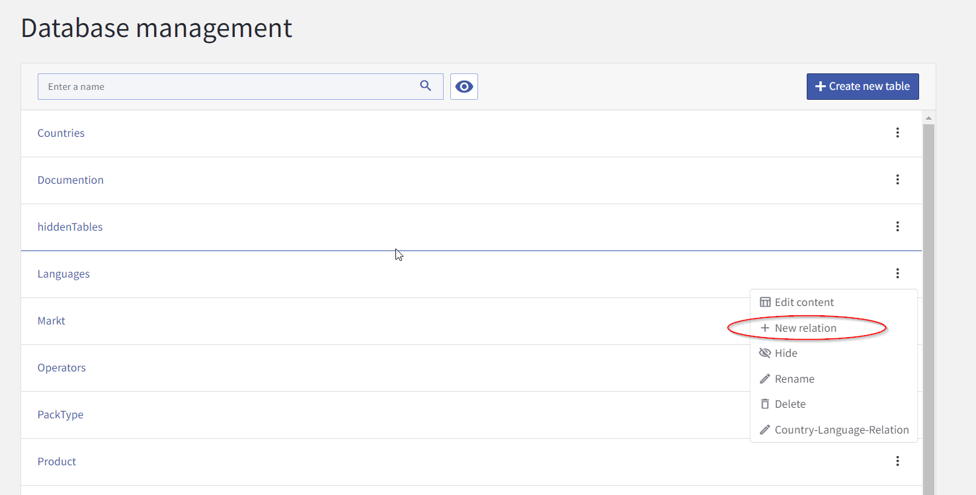Select Edit content in context menu

click(x=804, y=302)
